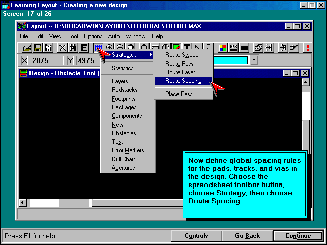The image size is (327, 245).
Task: Open the spreadsheet toolbar button
Action: (98, 48)
